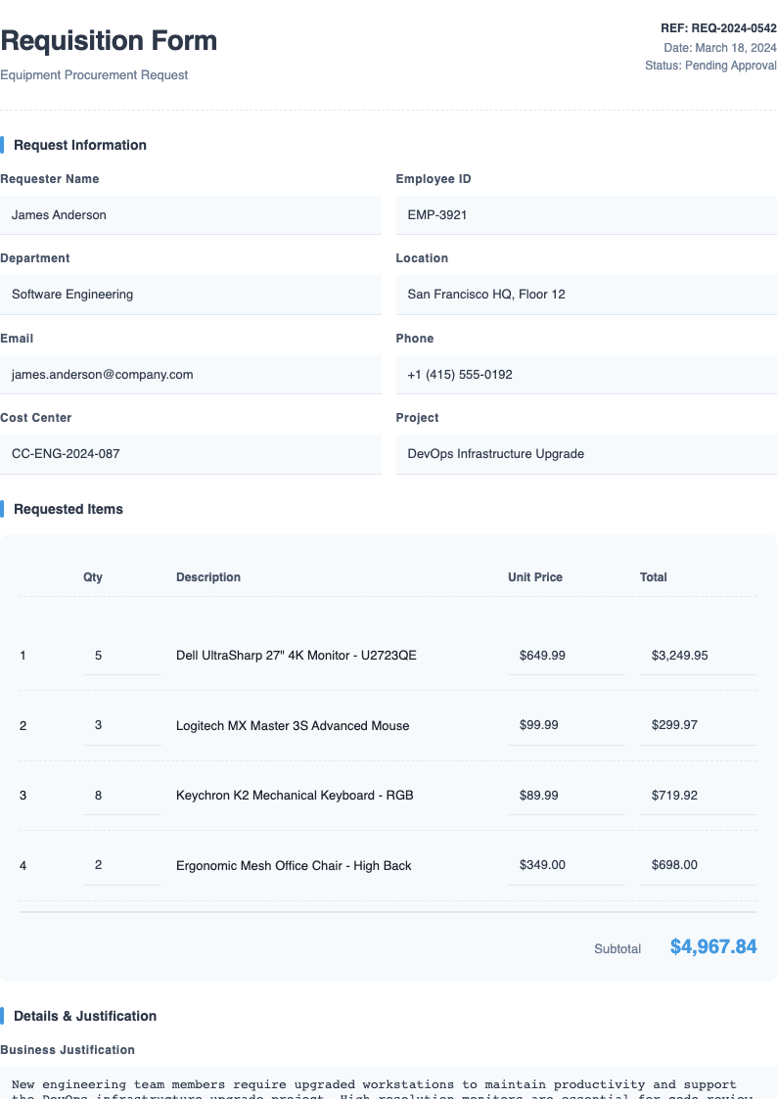Edit the Requester Name field showing James Anderson

(191, 214)
